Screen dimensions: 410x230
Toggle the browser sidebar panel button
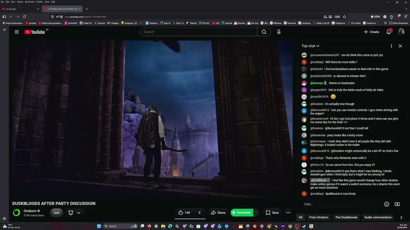[x=4, y=17]
